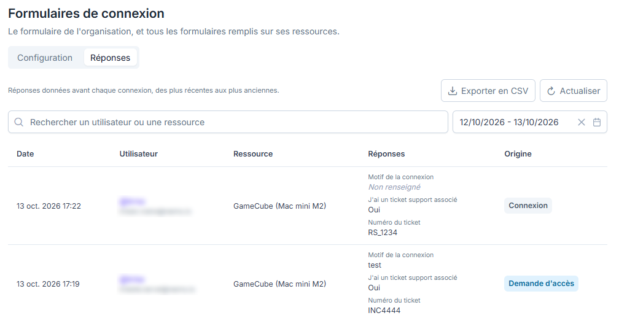Click the search magnifier icon
The width and height of the screenshot is (619, 321).
(19, 122)
